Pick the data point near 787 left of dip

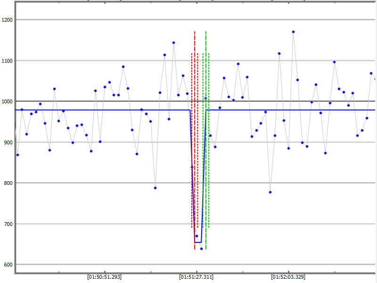[155, 188]
